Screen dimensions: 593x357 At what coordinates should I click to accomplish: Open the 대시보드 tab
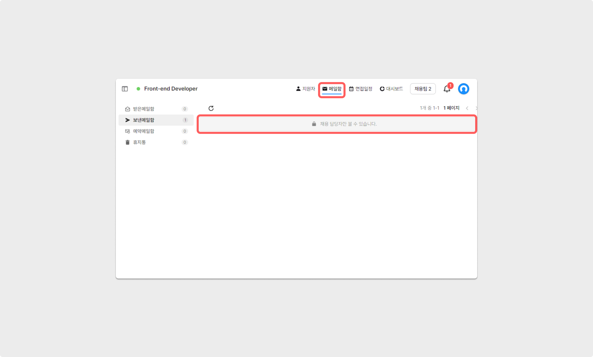(391, 89)
